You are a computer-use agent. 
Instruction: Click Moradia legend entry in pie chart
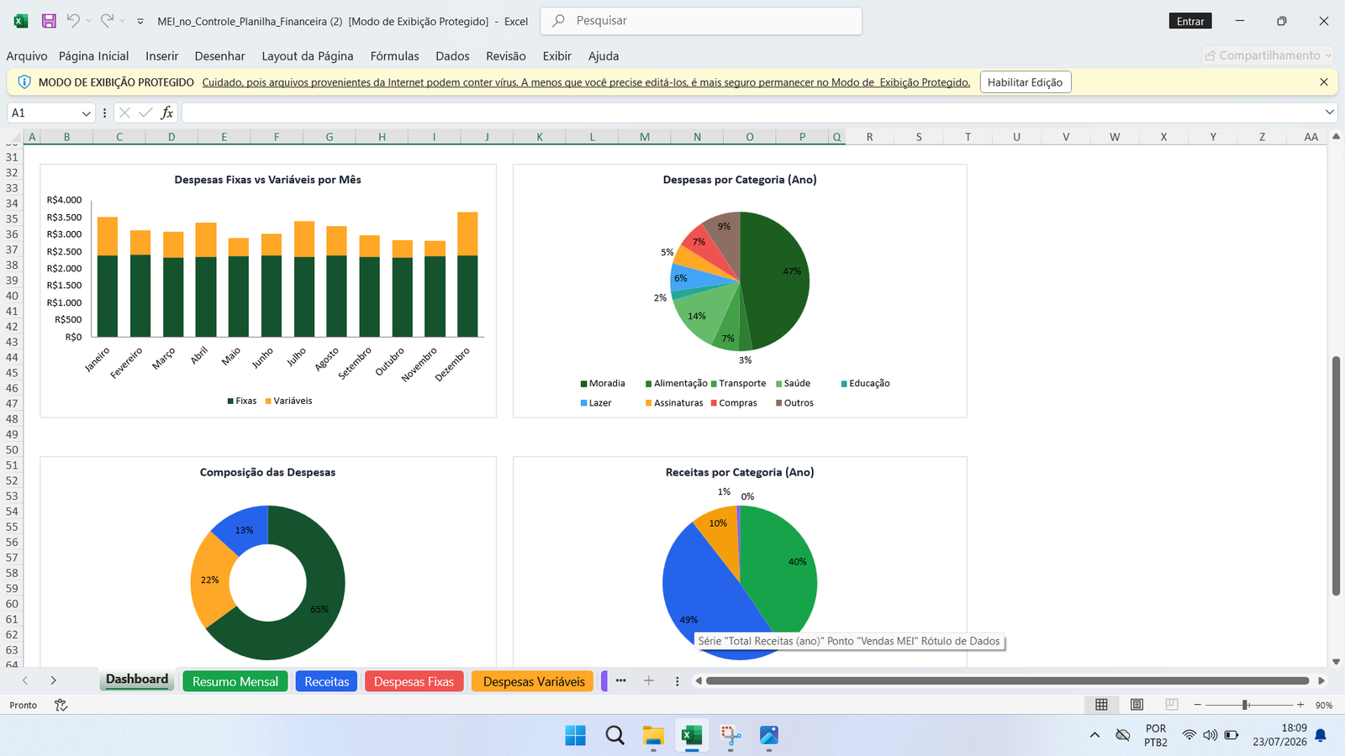[603, 383]
